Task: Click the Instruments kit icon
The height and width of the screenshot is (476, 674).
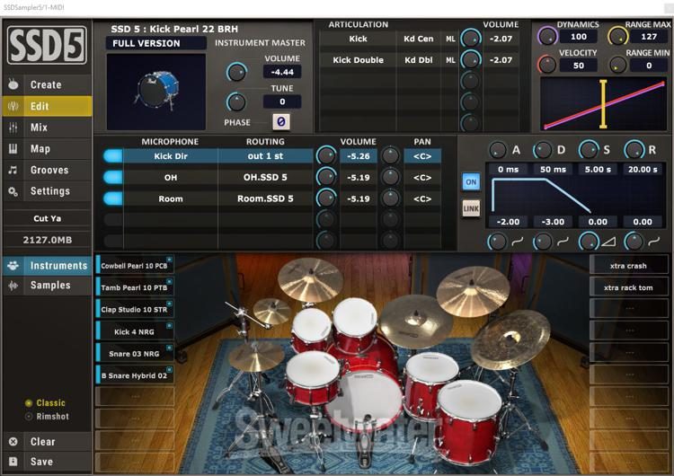Action: [13, 266]
